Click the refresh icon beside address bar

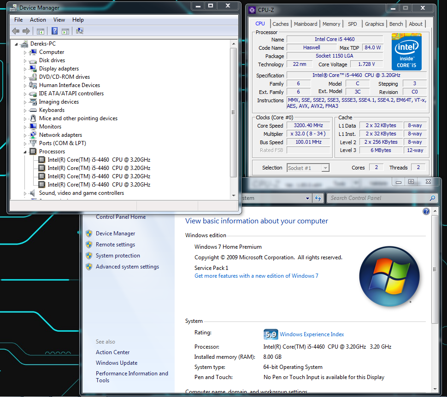coord(318,198)
